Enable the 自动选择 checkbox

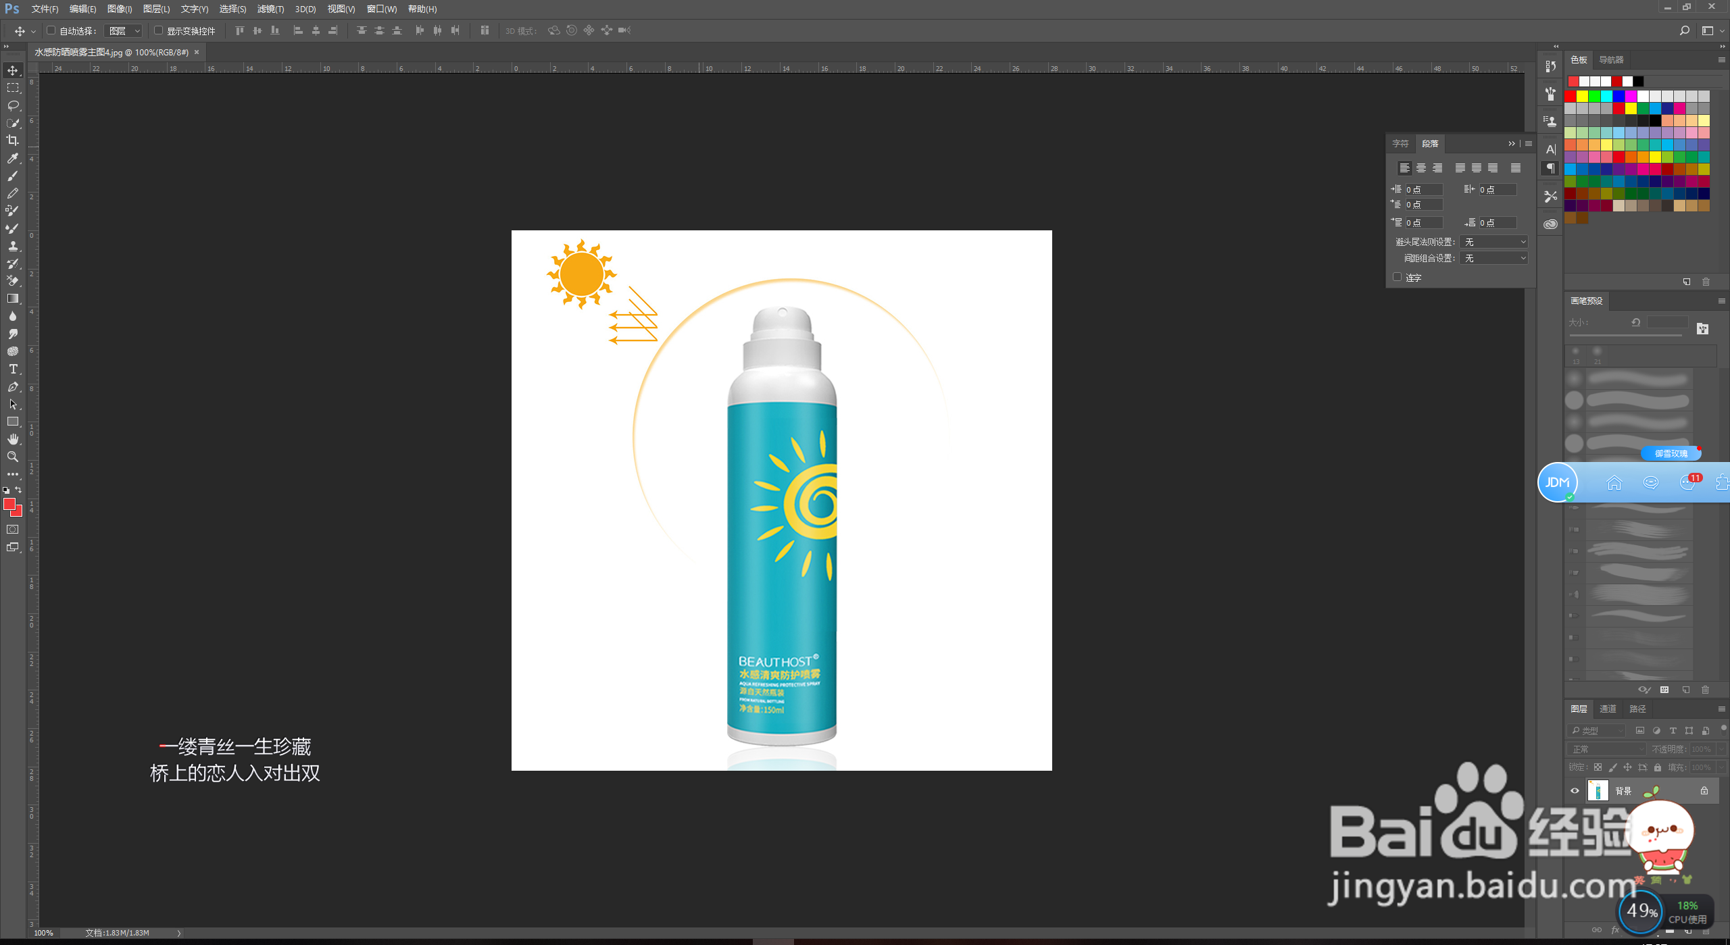coord(51,30)
